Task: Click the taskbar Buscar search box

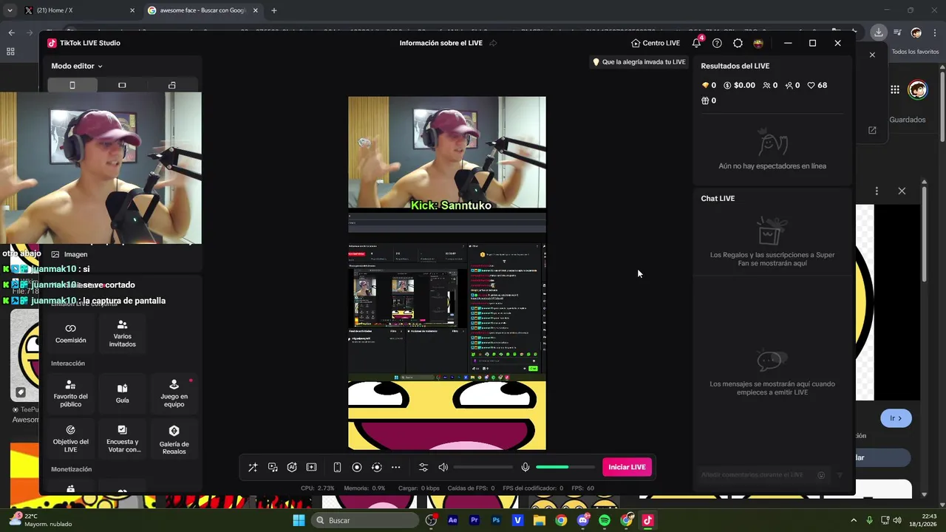Action: tap(366, 520)
